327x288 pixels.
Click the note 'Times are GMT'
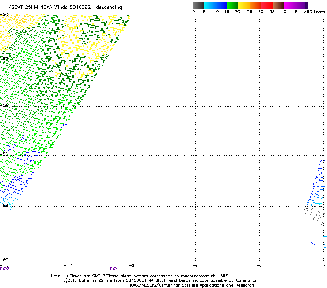(85, 276)
